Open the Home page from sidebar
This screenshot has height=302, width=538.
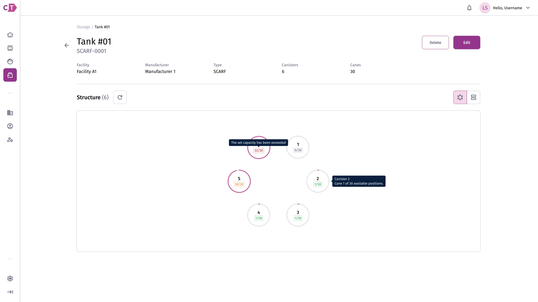pos(10,35)
